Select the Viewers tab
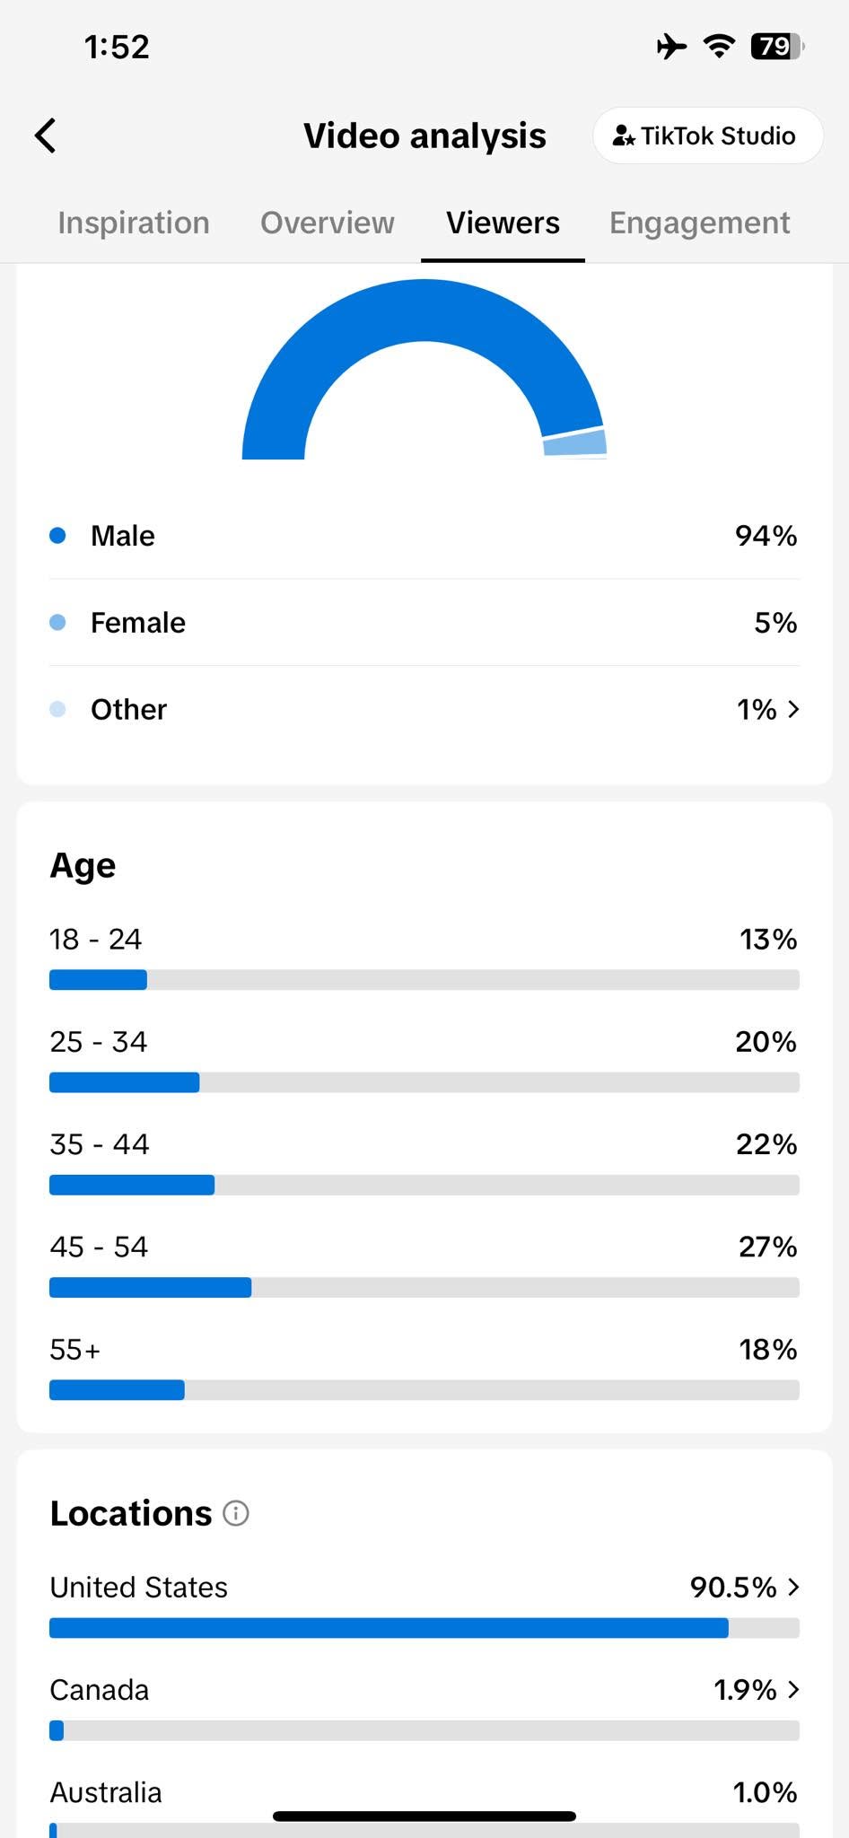 503,223
